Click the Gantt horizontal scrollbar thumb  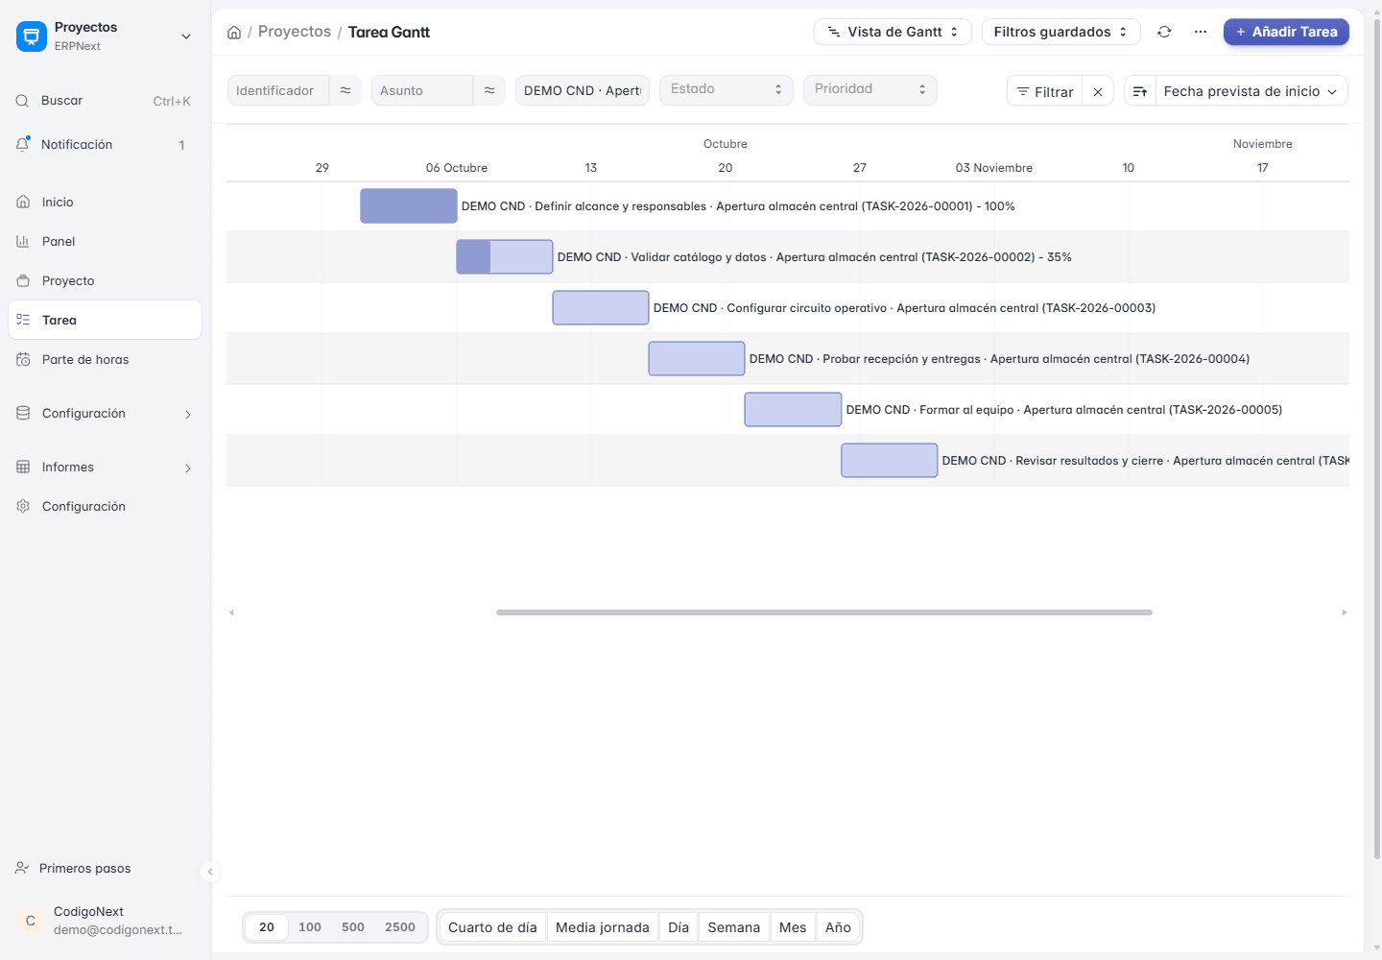[x=824, y=612]
